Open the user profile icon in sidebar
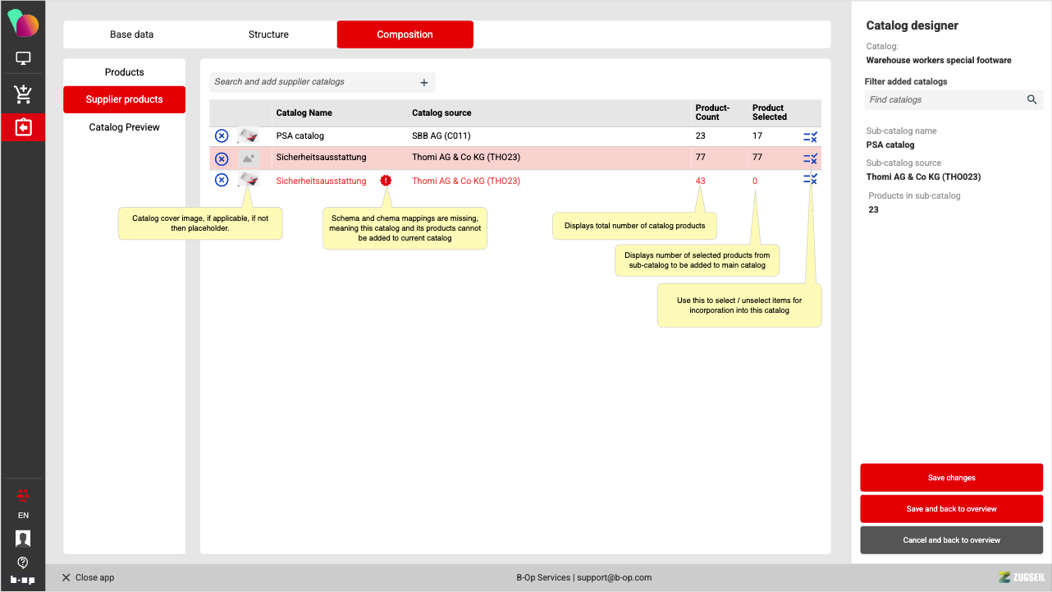1052x592 pixels. point(23,539)
